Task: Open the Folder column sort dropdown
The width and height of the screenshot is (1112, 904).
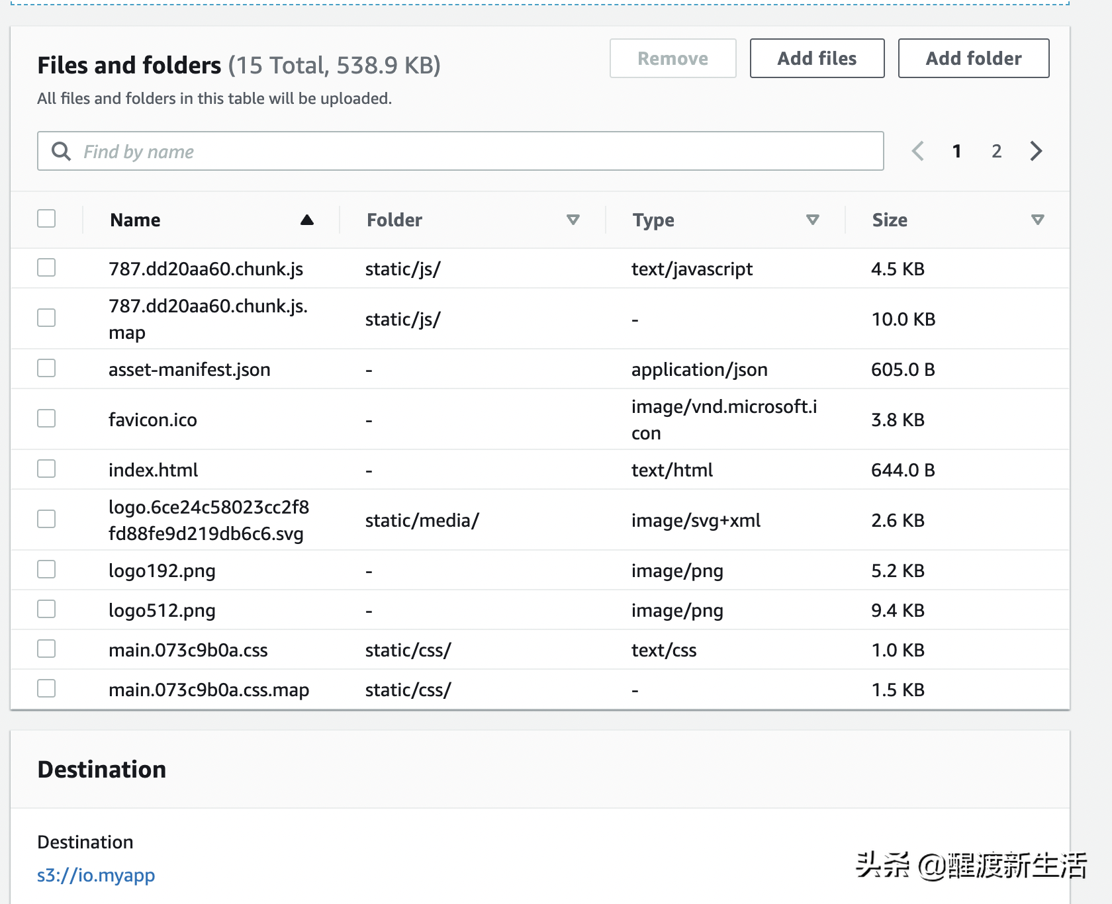Action: coord(573,219)
